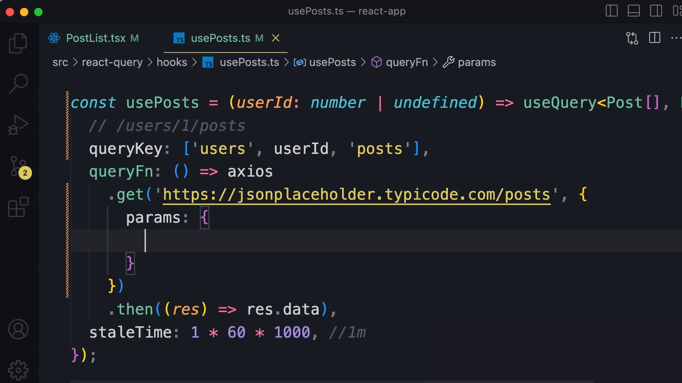Open the Manage gear settings icon
Viewport: 682px width, 383px height.
click(18, 370)
